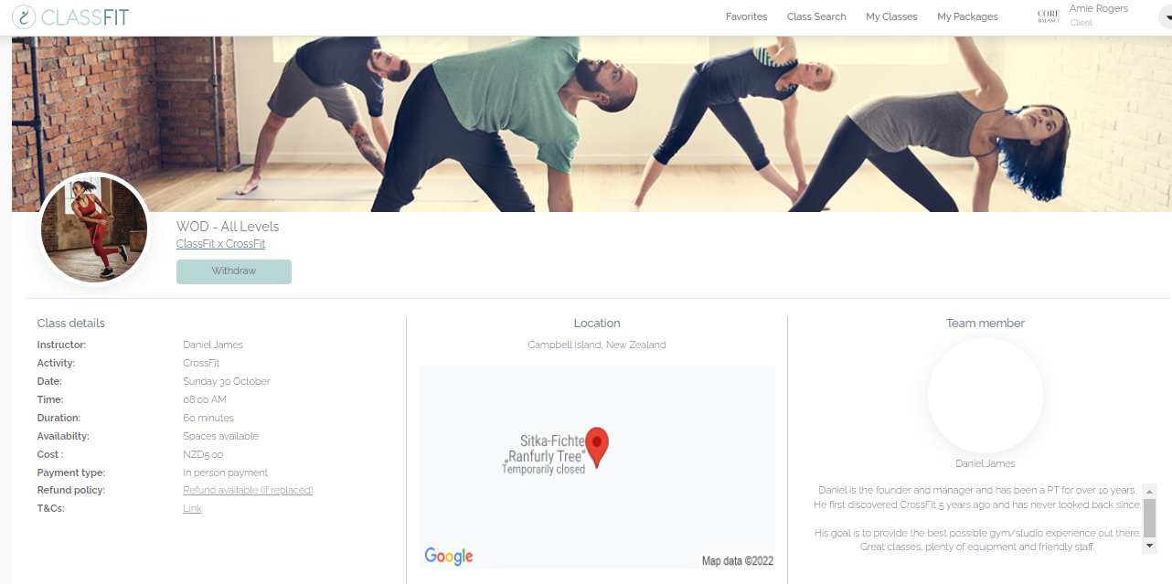Click the red map pin marker
This screenshot has height=584, width=1172.
[597, 447]
